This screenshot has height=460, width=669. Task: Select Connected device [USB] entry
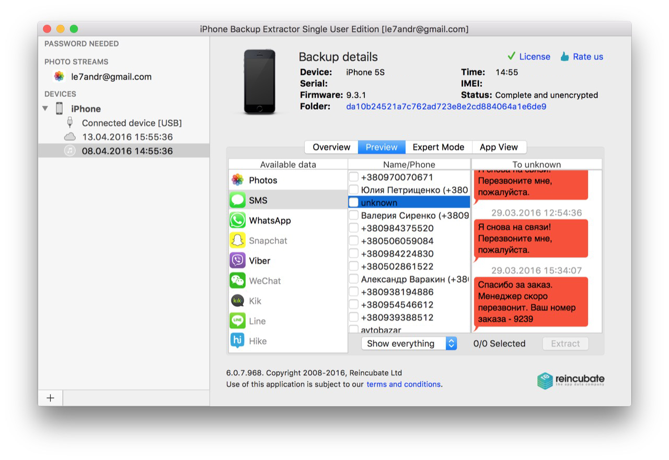124,123
